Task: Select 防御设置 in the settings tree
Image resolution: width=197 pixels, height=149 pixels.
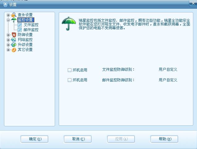Action: [x=25, y=35]
